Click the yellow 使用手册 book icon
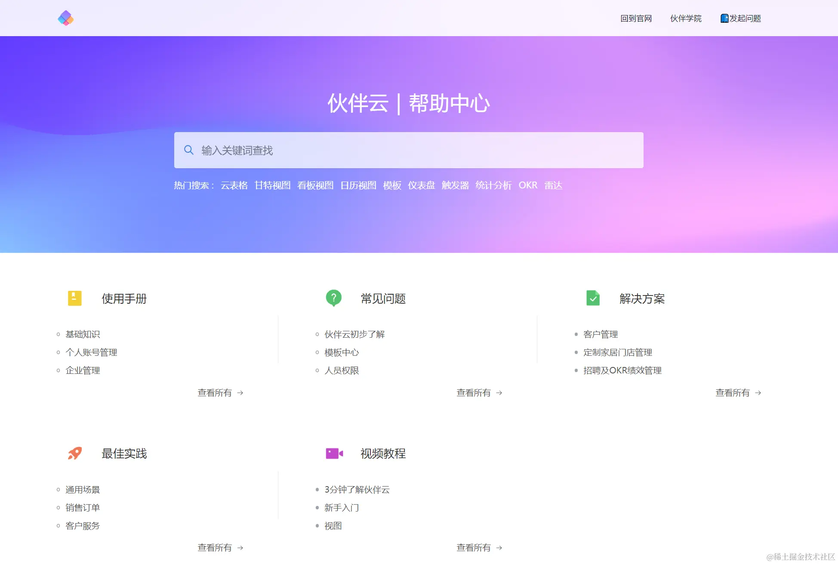Viewport: 838px width, 564px height. tap(75, 298)
